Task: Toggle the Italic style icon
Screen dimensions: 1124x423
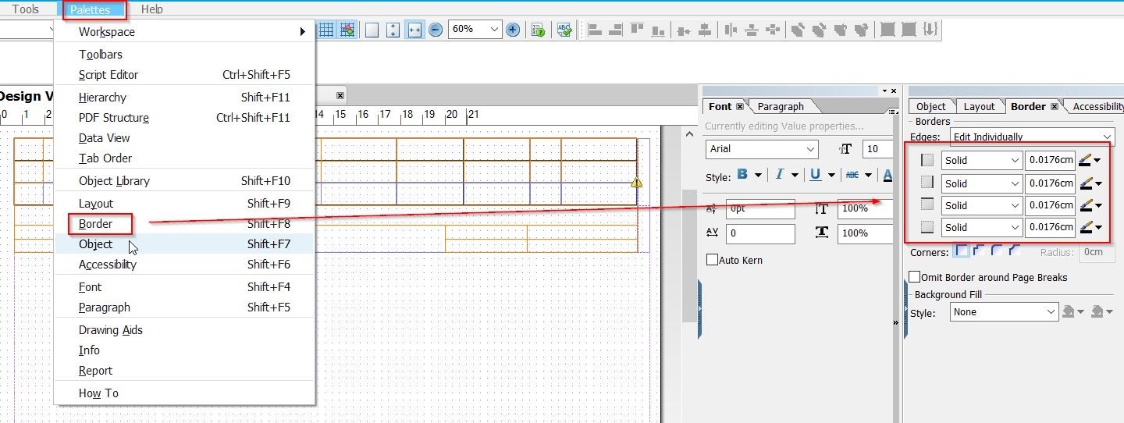Action: coord(778,175)
